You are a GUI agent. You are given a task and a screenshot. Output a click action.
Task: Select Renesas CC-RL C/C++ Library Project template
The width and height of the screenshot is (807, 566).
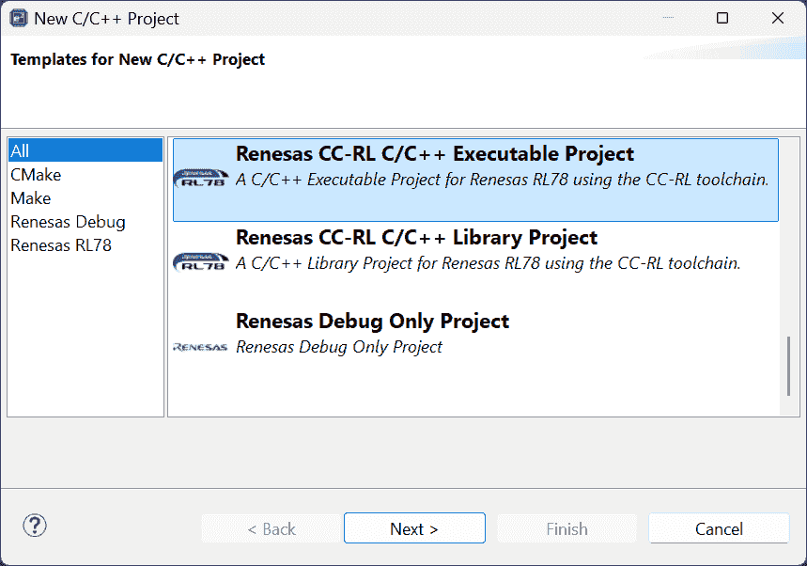point(416,238)
